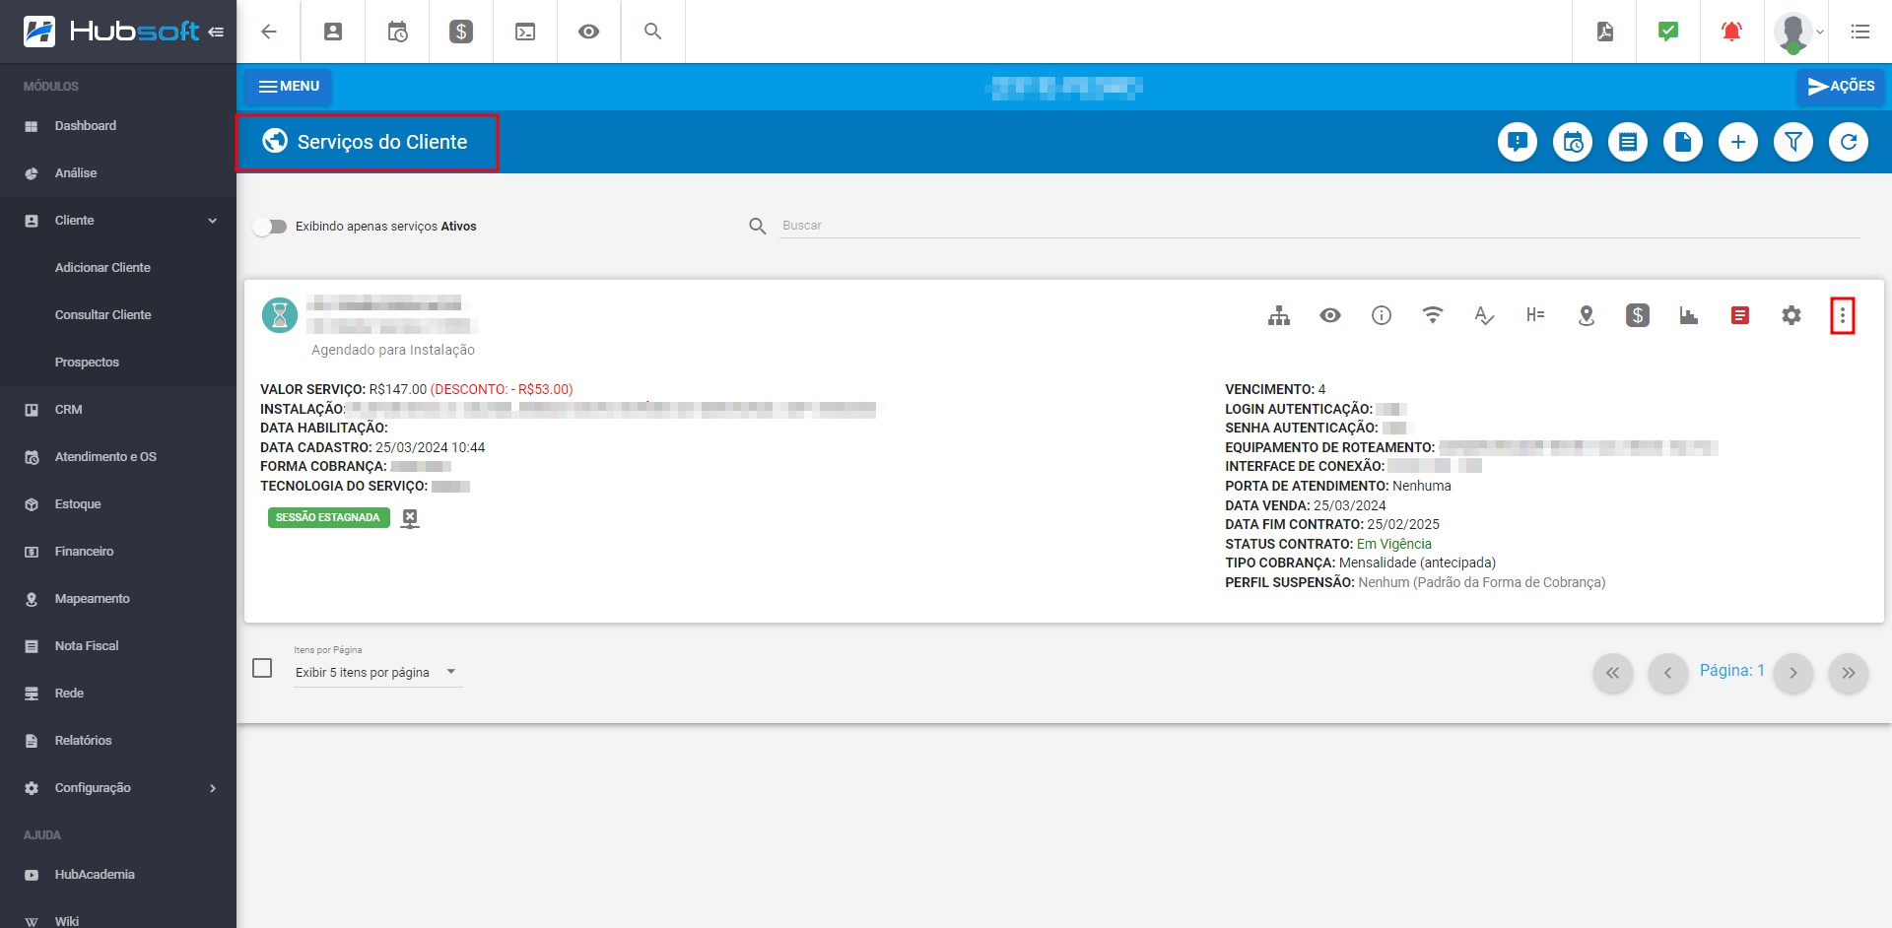Screen dimensions: 1892x928
Task: Open the MENU button
Action: point(289,87)
